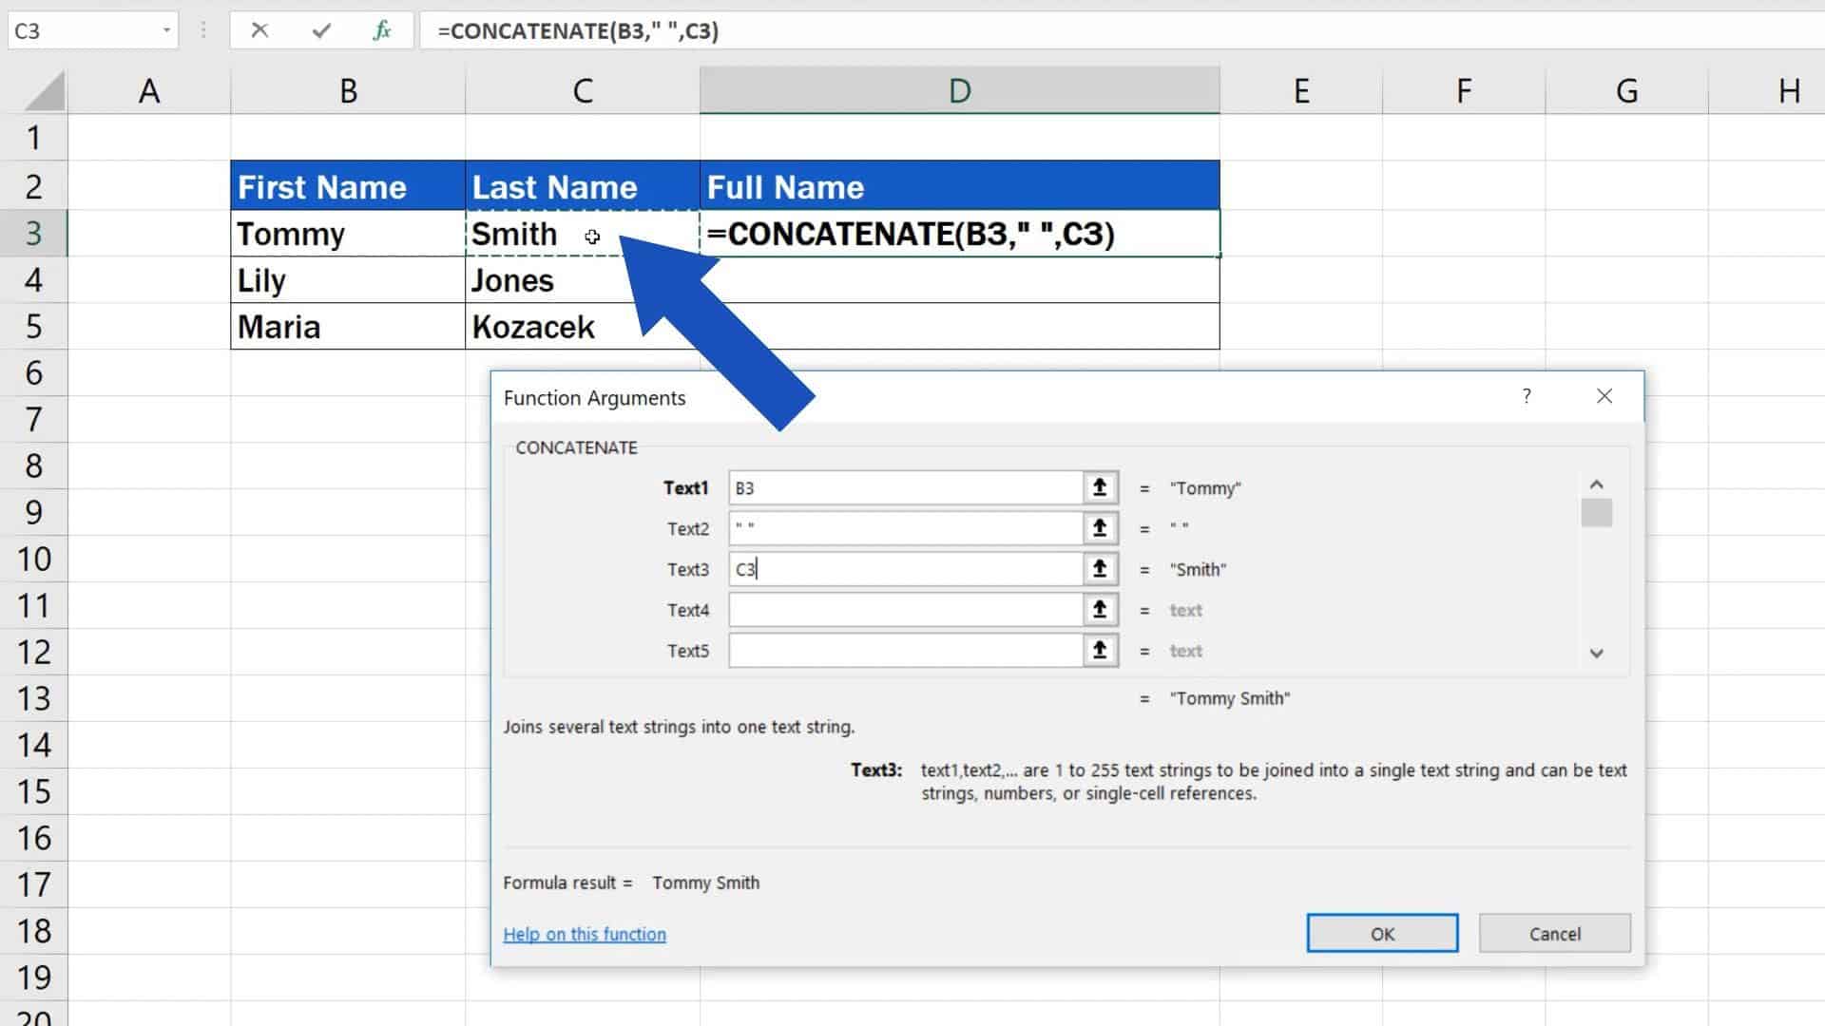Click the Enter checkmark in the formula bar

321,30
